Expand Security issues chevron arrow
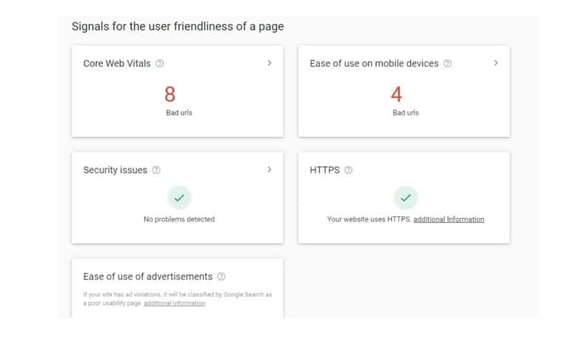 270,170
